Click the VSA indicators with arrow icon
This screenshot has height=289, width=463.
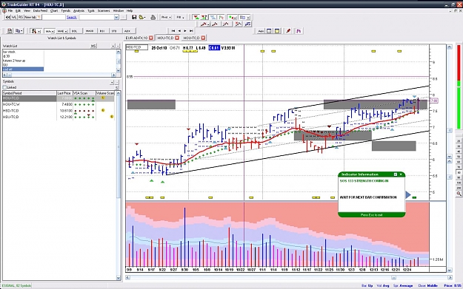[204, 18]
